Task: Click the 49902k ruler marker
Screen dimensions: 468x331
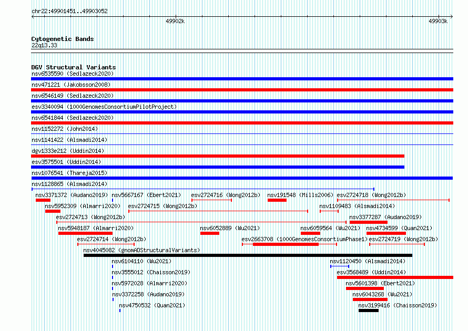Action: pos(175,21)
